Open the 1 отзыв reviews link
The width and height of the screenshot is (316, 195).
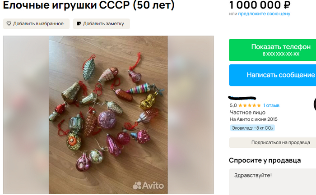click(271, 105)
